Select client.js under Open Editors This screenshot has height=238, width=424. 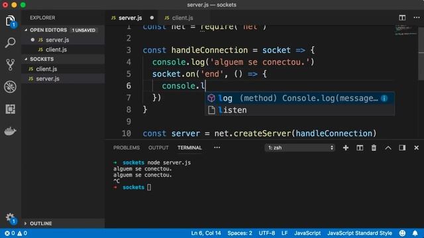pos(63,50)
